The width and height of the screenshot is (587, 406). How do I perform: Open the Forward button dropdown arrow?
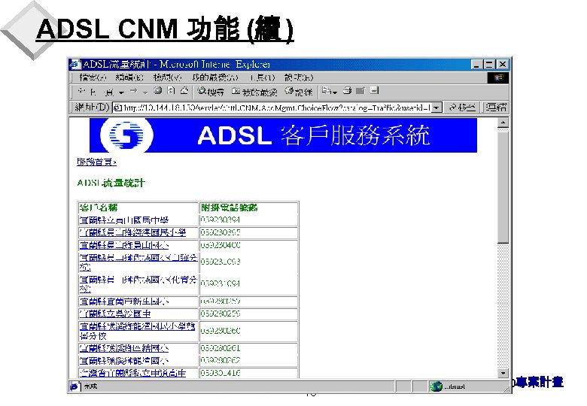coord(145,92)
